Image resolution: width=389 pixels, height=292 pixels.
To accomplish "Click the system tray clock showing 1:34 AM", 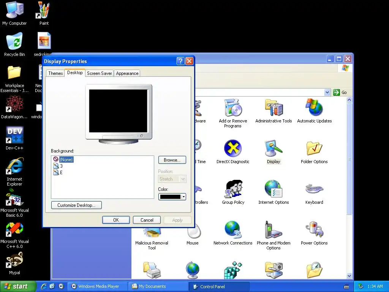I will pyautogui.click(x=375, y=286).
